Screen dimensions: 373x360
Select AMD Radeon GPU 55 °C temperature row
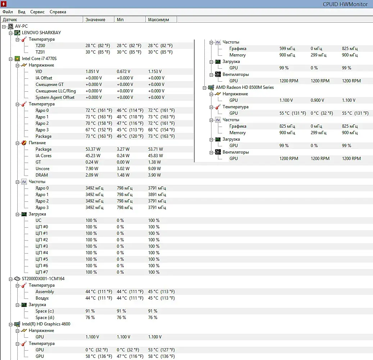pos(301,113)
